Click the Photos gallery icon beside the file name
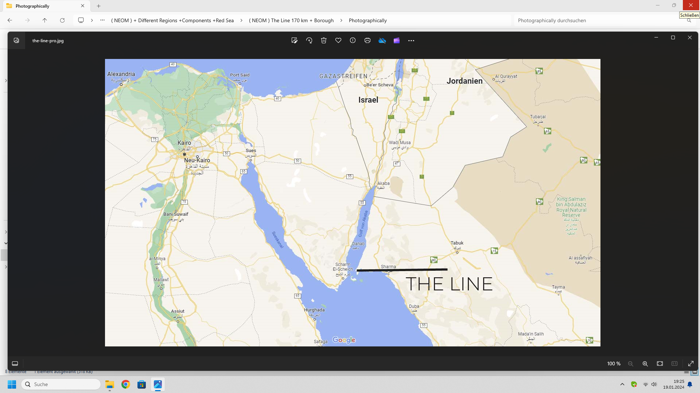The height and width of the screenshot is (393, 700). point(16,40)
